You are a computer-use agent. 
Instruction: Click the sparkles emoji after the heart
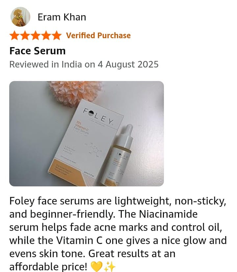pyautogui.click(x=110, y=266)
